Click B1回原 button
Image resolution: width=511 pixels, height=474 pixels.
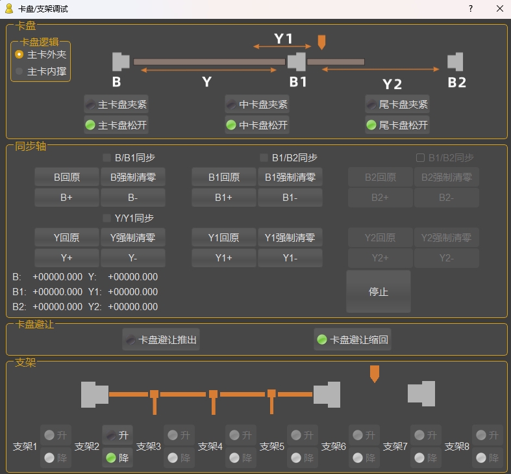click(224, 177)
